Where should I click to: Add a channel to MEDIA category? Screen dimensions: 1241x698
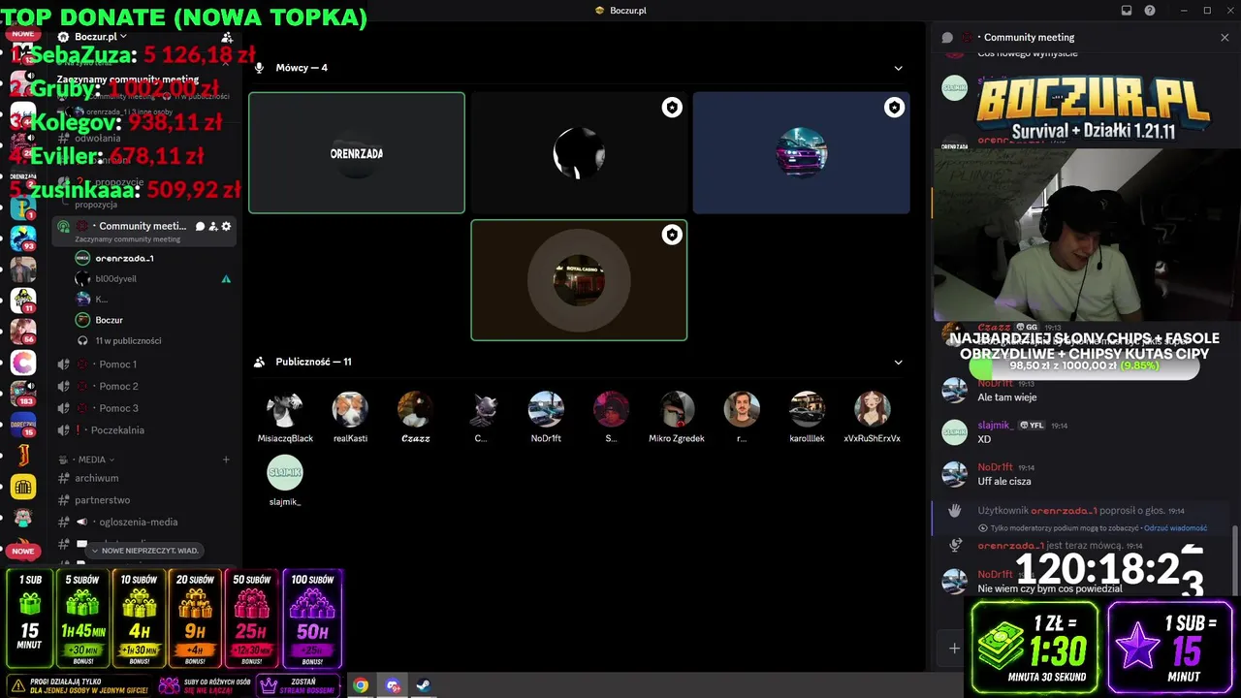(226, 460)
